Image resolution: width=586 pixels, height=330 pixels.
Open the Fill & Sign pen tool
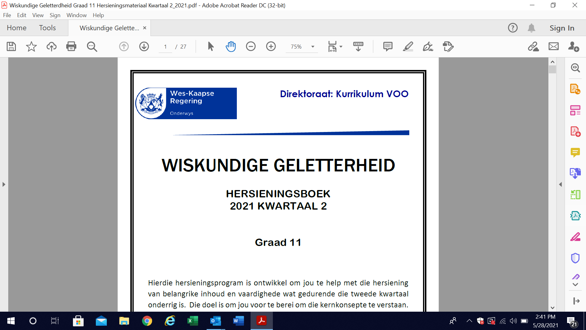428,46
